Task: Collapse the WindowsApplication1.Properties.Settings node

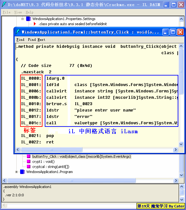Action: 22,19
